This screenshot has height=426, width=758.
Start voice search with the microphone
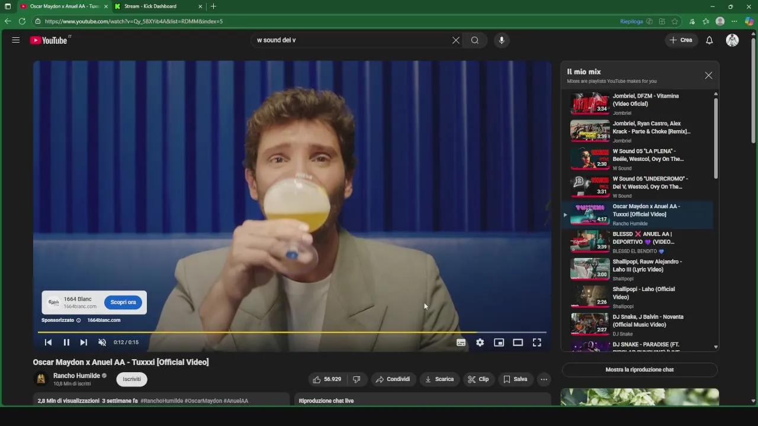(x=502, y=40)
